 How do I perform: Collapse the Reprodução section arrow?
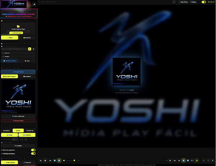[x=14, y=127]
